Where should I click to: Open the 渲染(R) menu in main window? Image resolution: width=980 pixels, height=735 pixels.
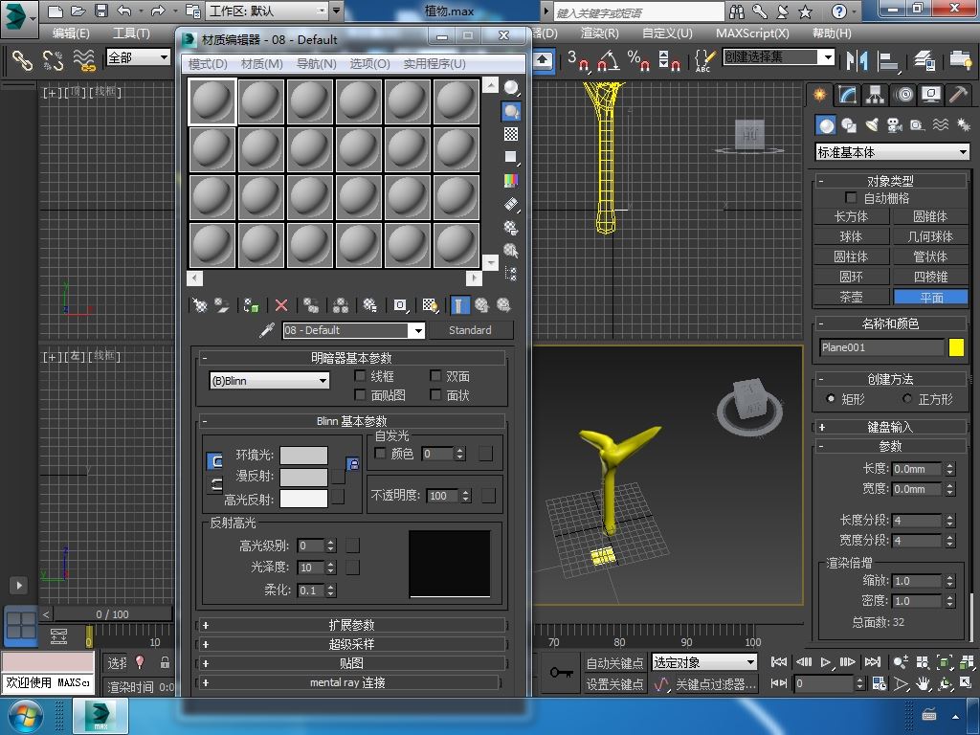click(599, 33)
